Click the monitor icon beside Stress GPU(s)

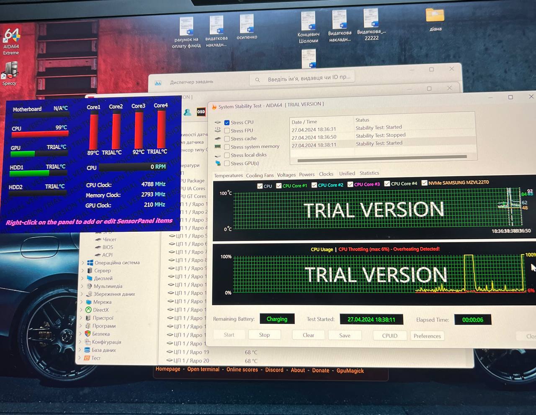[x=218, y=163]
